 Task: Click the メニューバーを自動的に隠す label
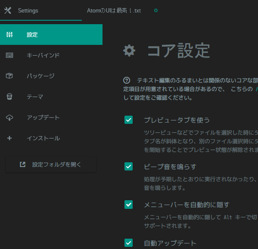click(x=187, y=205)
